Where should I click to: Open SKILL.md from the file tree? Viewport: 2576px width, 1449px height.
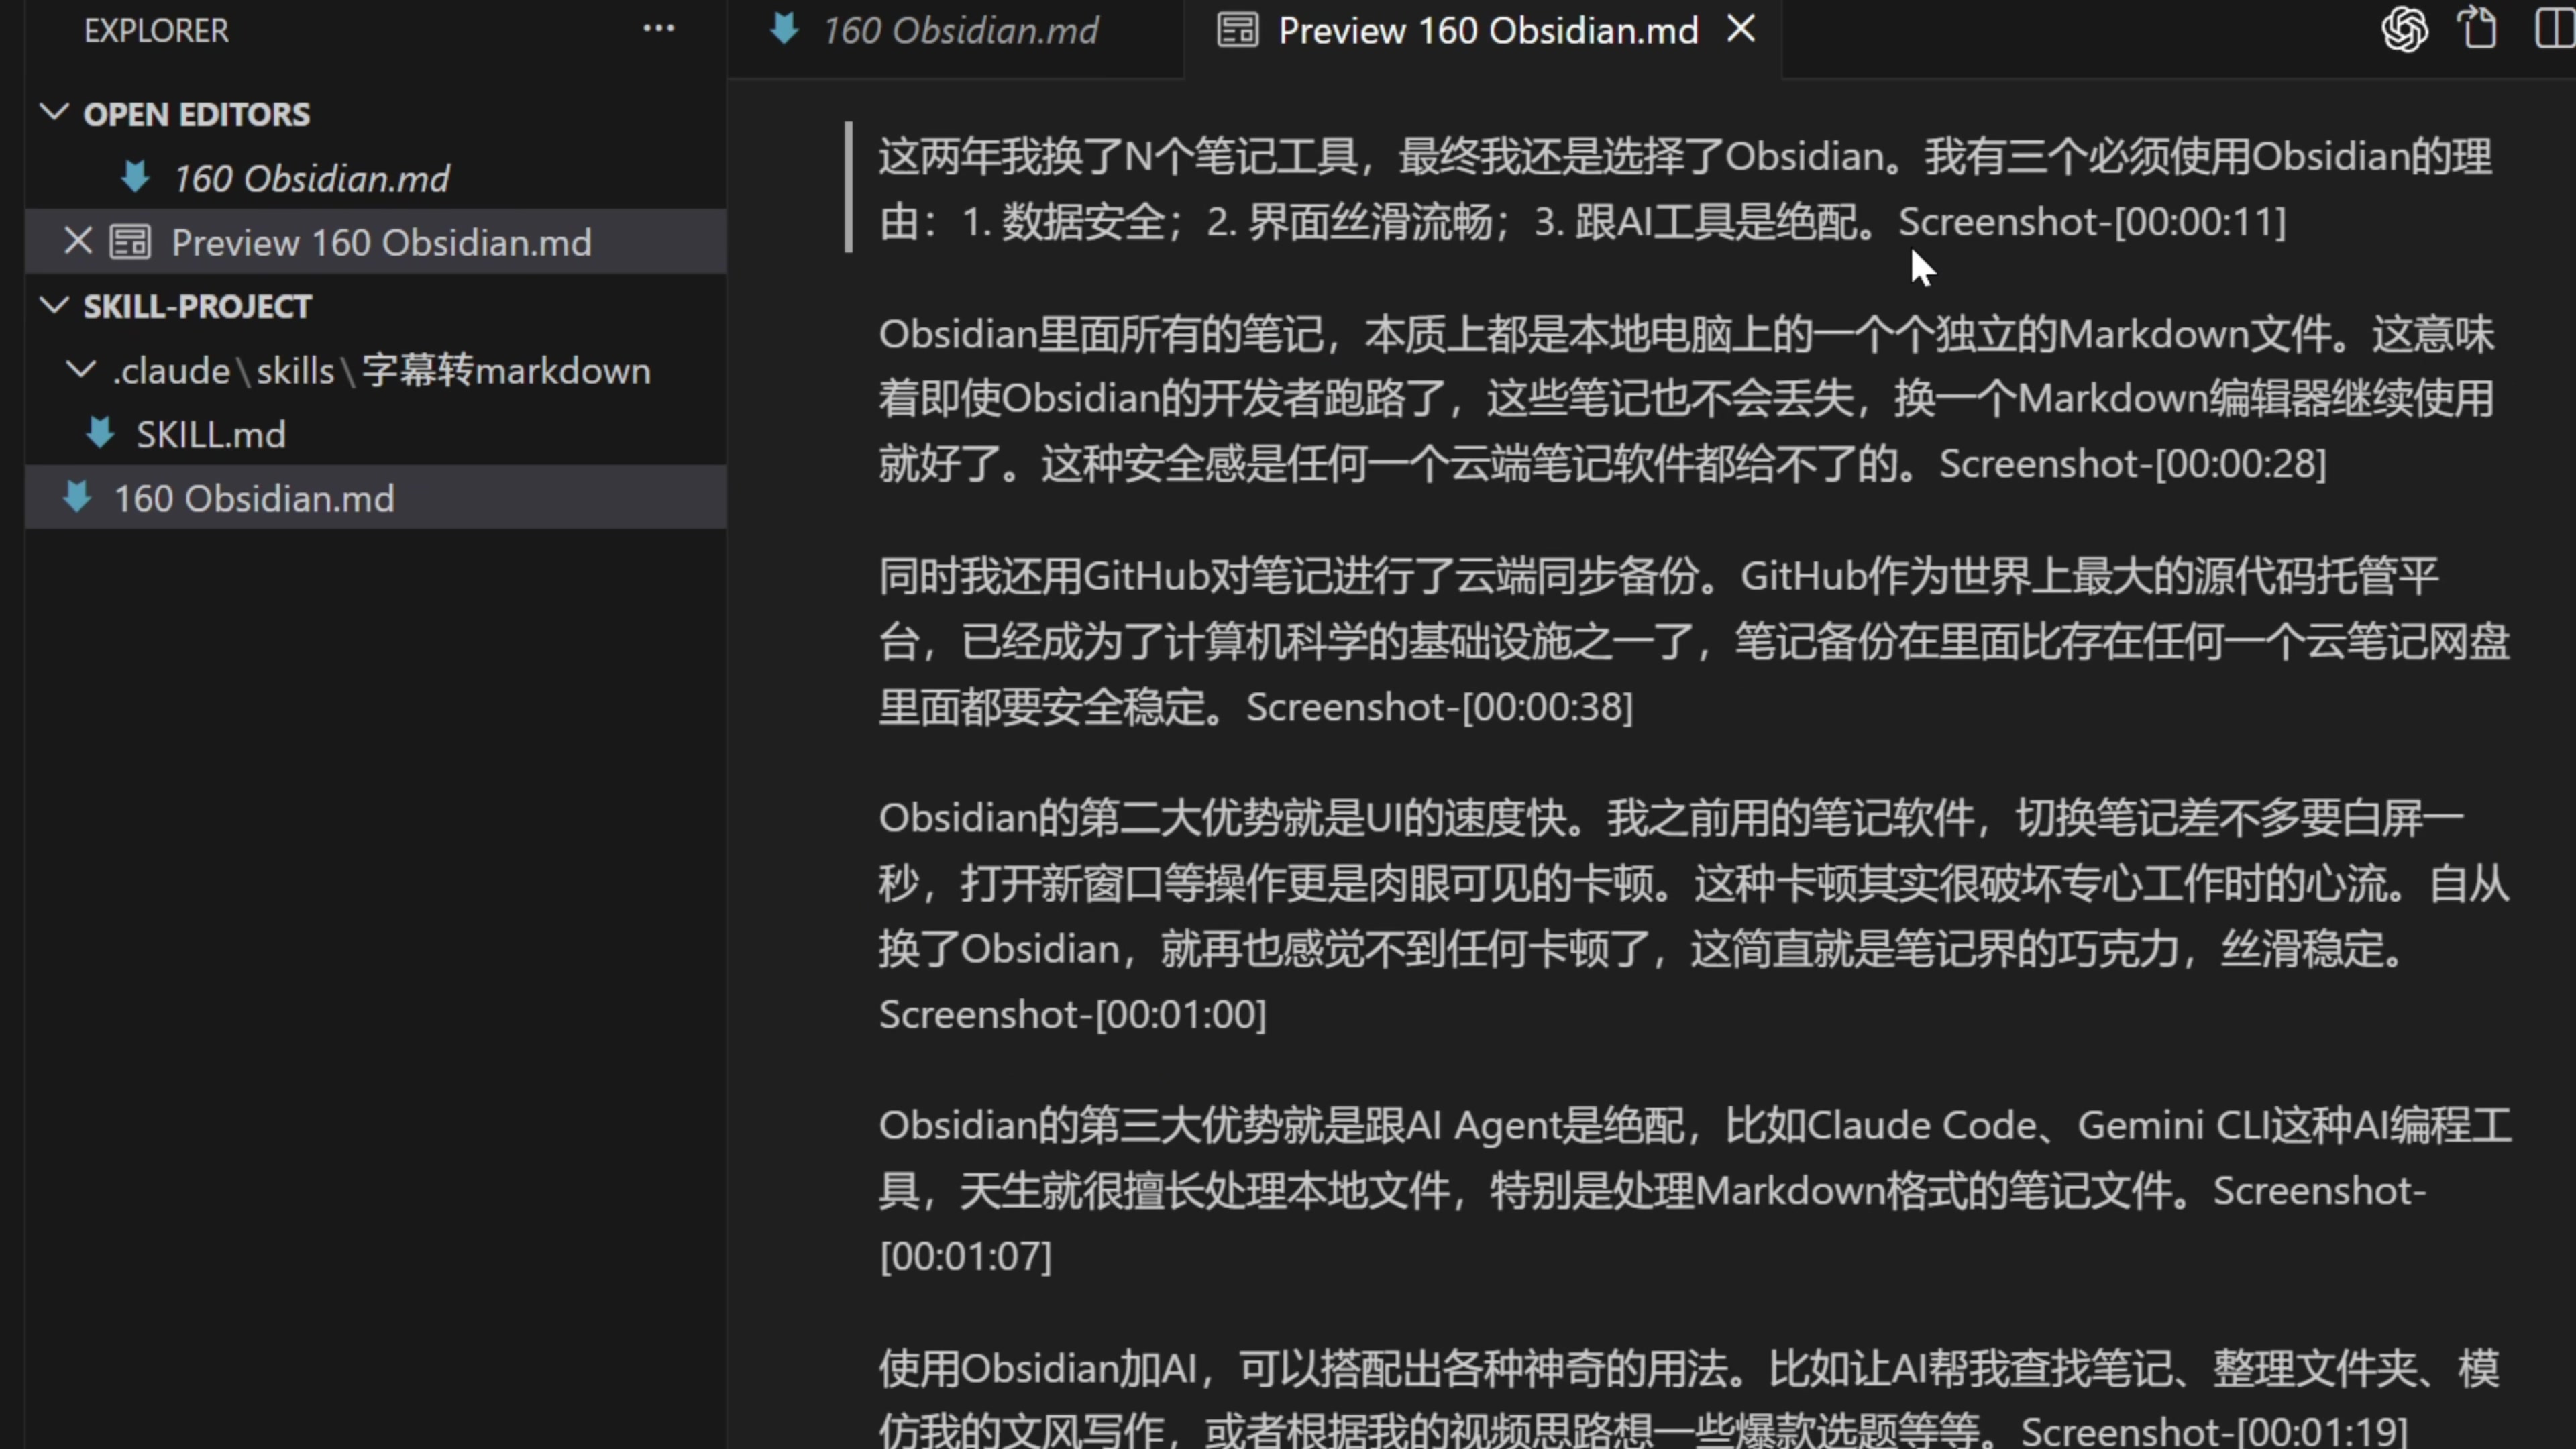[x=210, y=434]
